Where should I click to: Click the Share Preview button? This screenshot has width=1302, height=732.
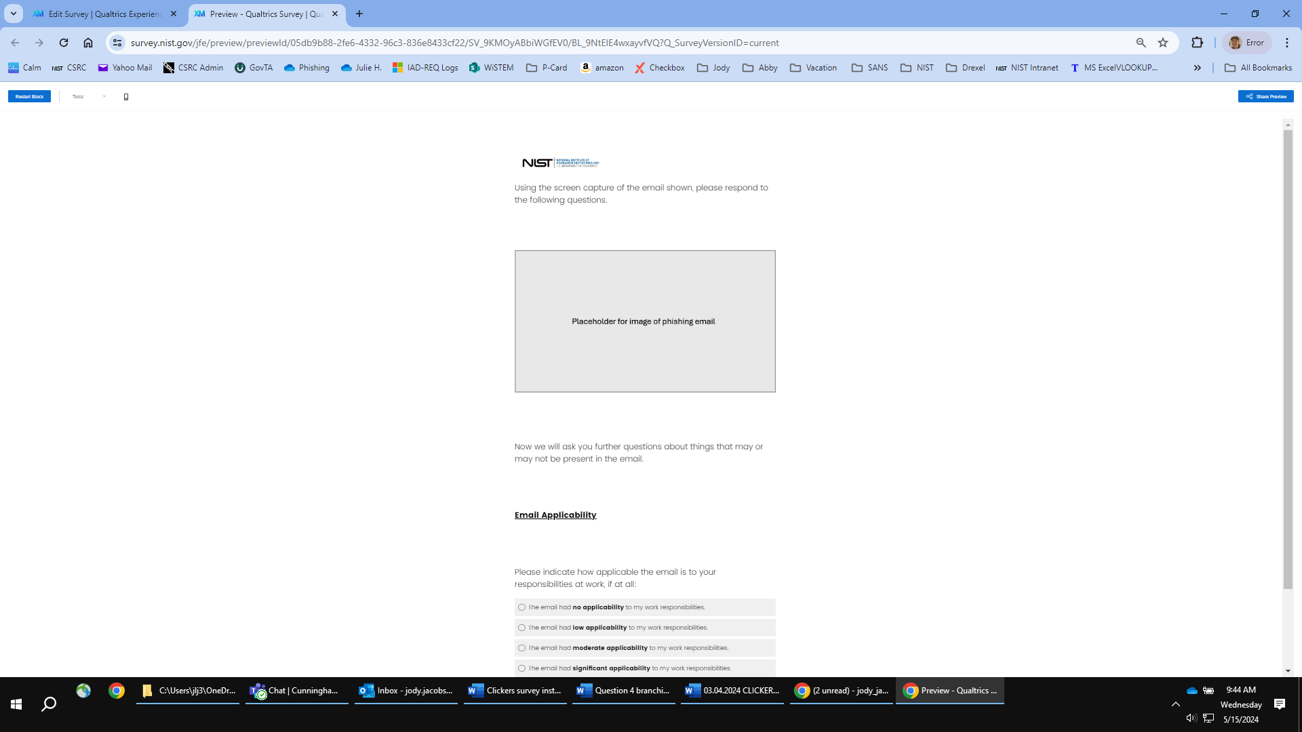click(1265, 96)
